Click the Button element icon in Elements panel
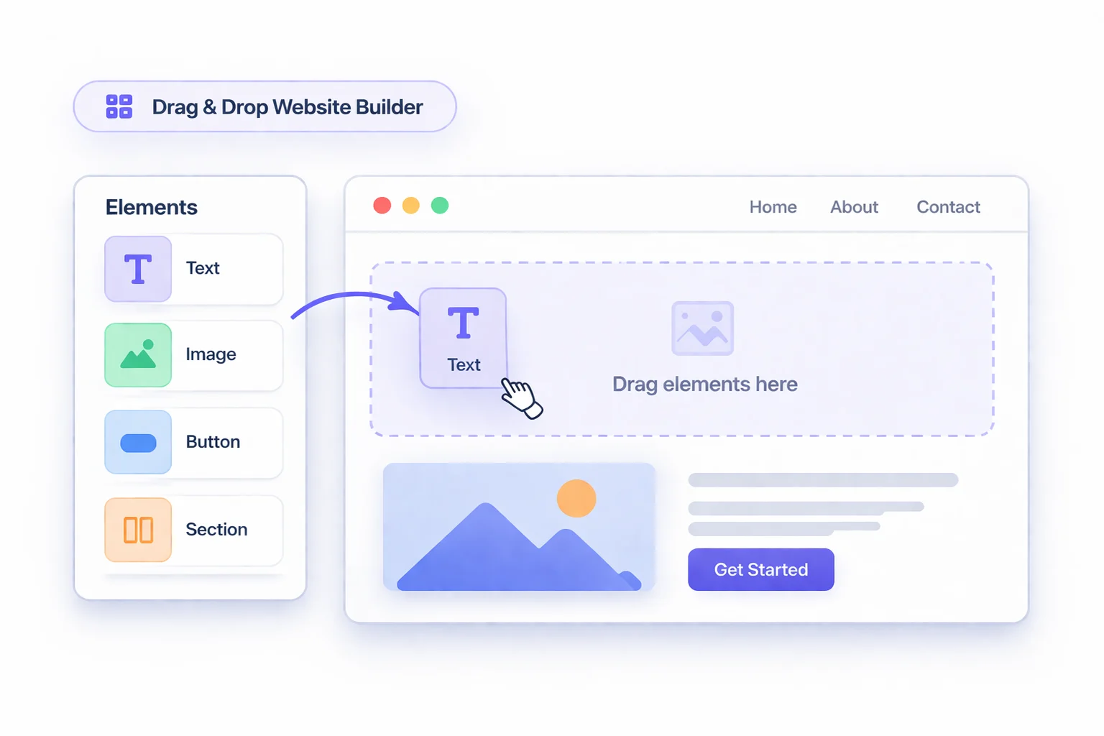Viewport: 1104px width, 736px height. [x=138, y=443]
